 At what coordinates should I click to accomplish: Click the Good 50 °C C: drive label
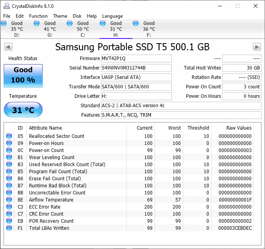point(83,29)
